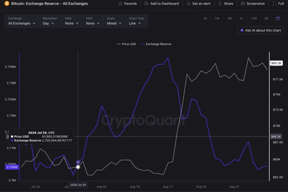The width and height of the screenshot is (288, 192).
Task: Click the $72.5K right axis label
Action: pos(278,110)
